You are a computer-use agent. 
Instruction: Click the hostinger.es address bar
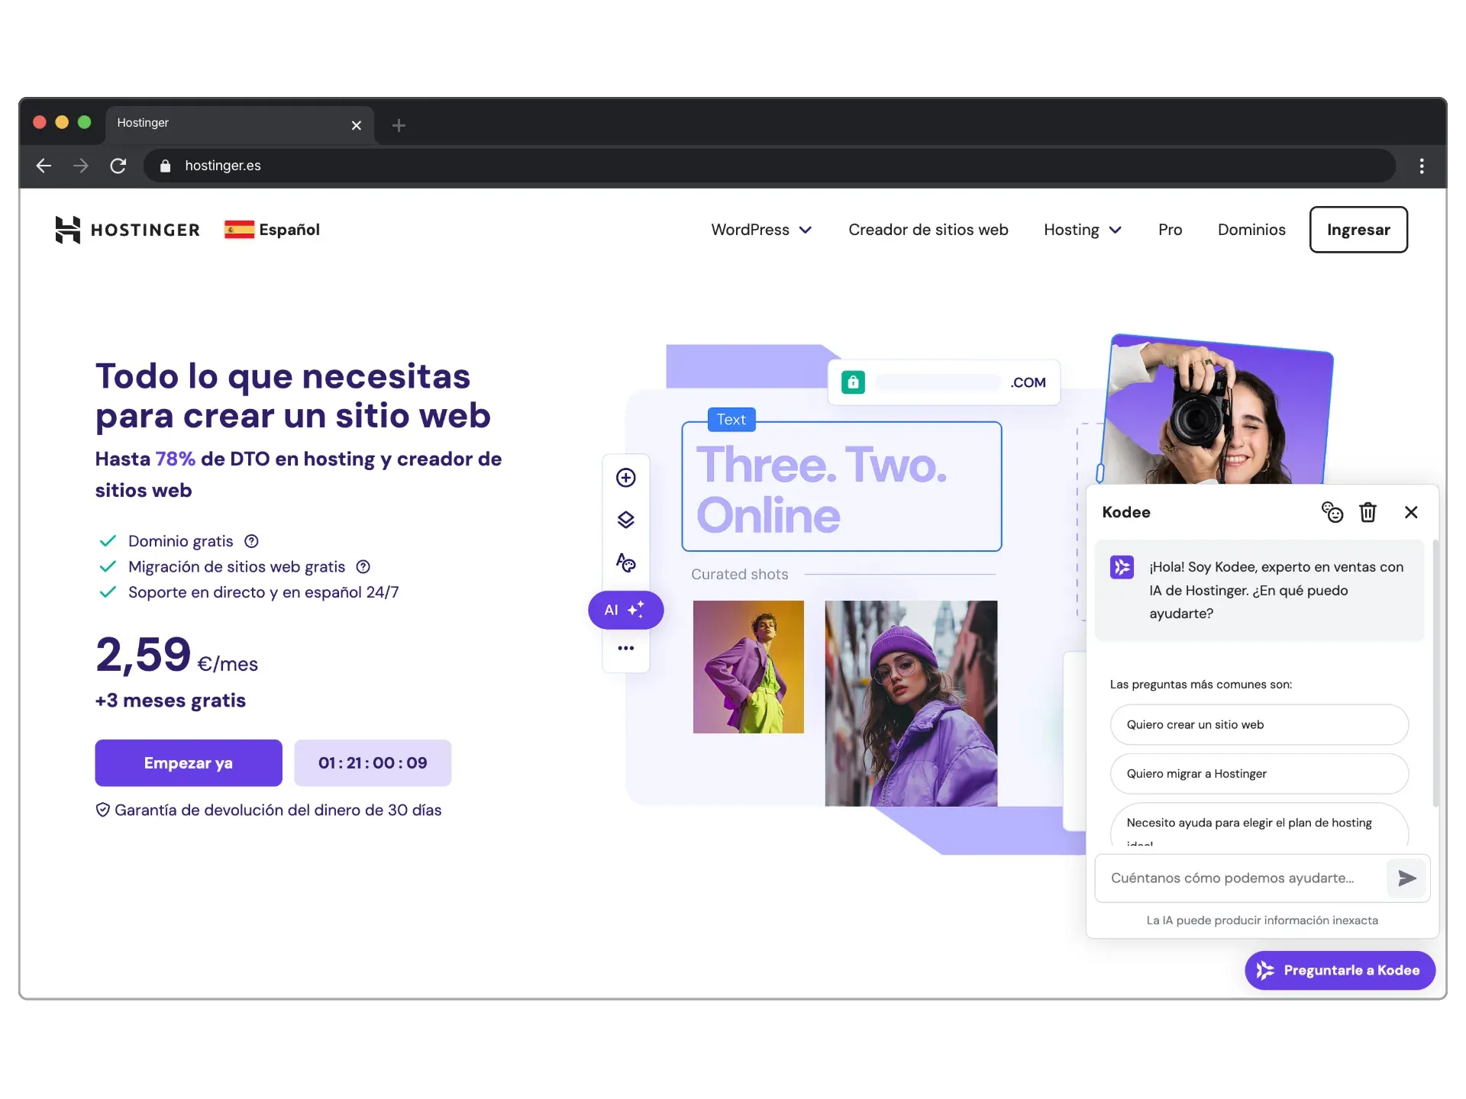[770, 166]
